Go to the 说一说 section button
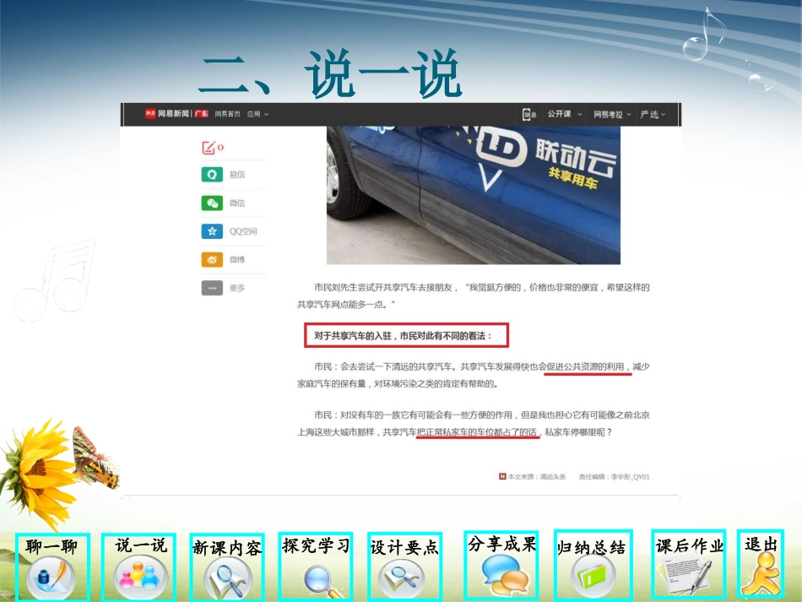The image size is (802, 602). click(138, 567)
